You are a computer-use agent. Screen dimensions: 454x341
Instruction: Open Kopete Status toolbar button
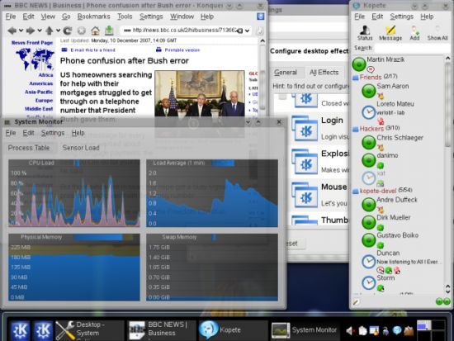pyautogui.click(x=365, y=33)
